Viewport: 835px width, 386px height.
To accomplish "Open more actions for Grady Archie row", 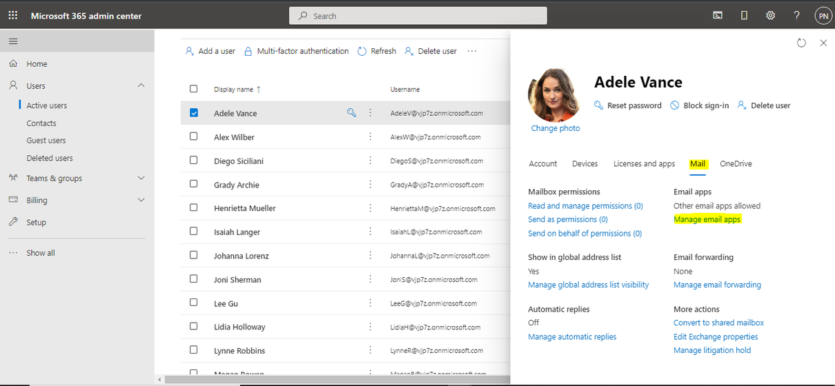I will [x=371, y=184].
